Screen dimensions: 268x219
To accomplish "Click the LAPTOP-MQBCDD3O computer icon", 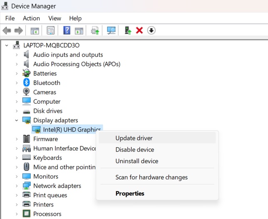I will click(x=16, y=45).
